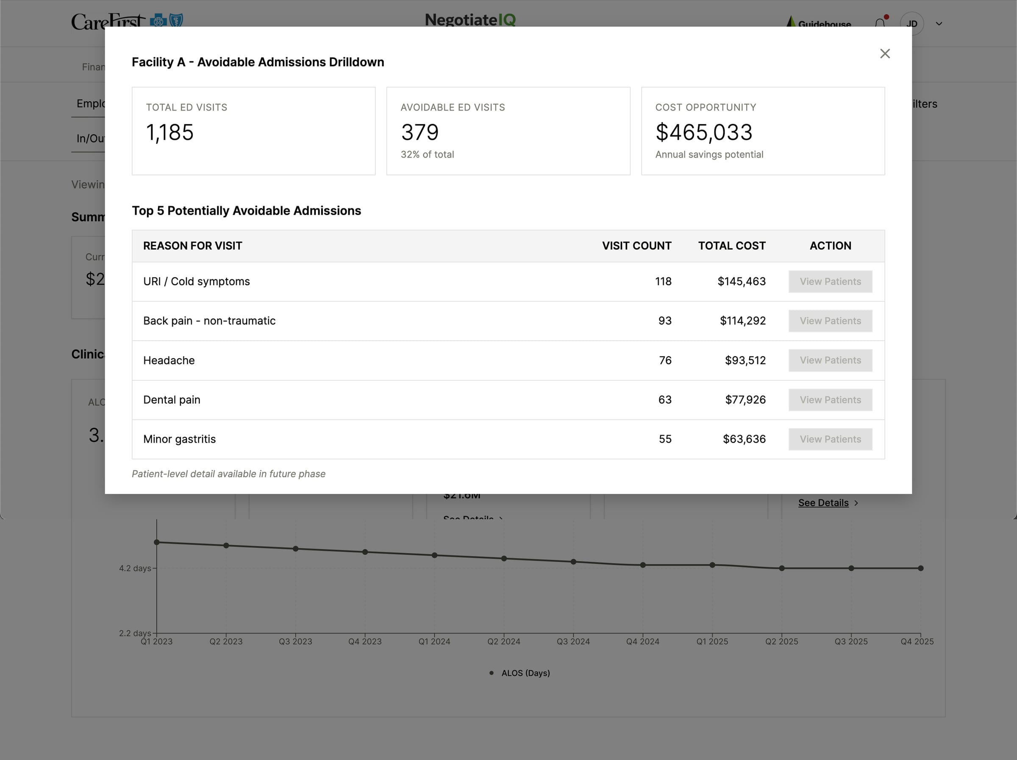Click the Guidehouse logo
This screenshot has height=760, width=1017.
coord(819,23)
